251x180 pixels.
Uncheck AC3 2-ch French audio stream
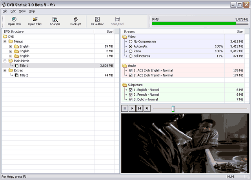(x=131, y=75)
